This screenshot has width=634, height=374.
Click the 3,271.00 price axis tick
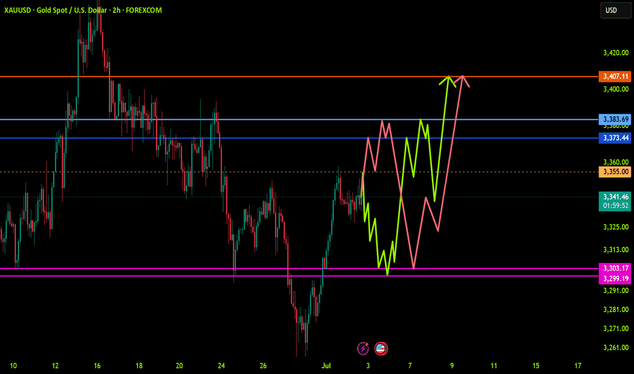click(616, 328)
